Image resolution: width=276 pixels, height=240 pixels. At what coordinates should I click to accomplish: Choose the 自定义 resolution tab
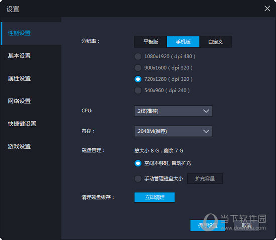coord(215,42)
